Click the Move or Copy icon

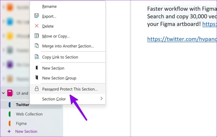(x=36, y=36)
